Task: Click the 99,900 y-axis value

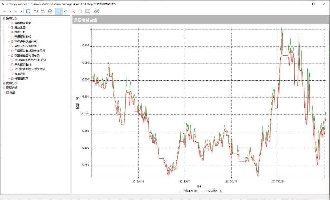Action: click(x=86, y=114)
